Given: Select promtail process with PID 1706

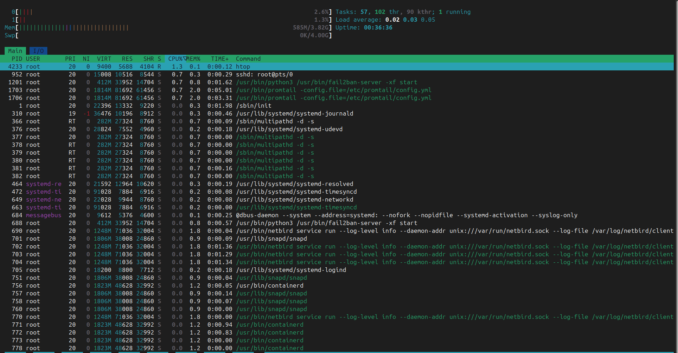Looking at the screenshot, I should (x=337, y=98).
